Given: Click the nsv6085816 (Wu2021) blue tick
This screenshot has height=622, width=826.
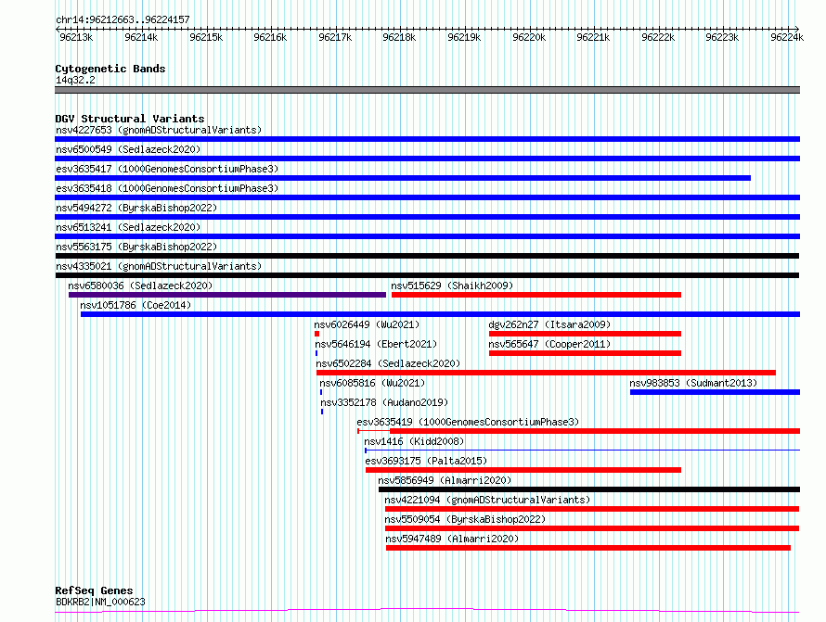Looking at the screenshot, I should click(x=321, y=392).
